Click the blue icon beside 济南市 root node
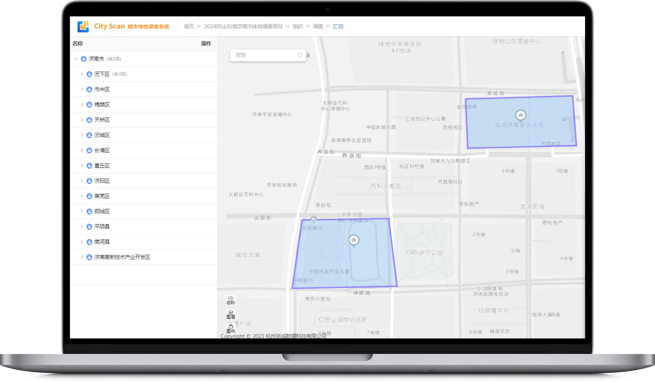 pos(84,59)
